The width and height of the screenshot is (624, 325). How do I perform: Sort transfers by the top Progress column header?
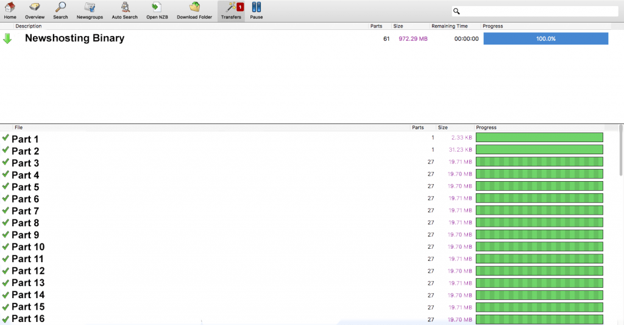[x=492, y=26]
